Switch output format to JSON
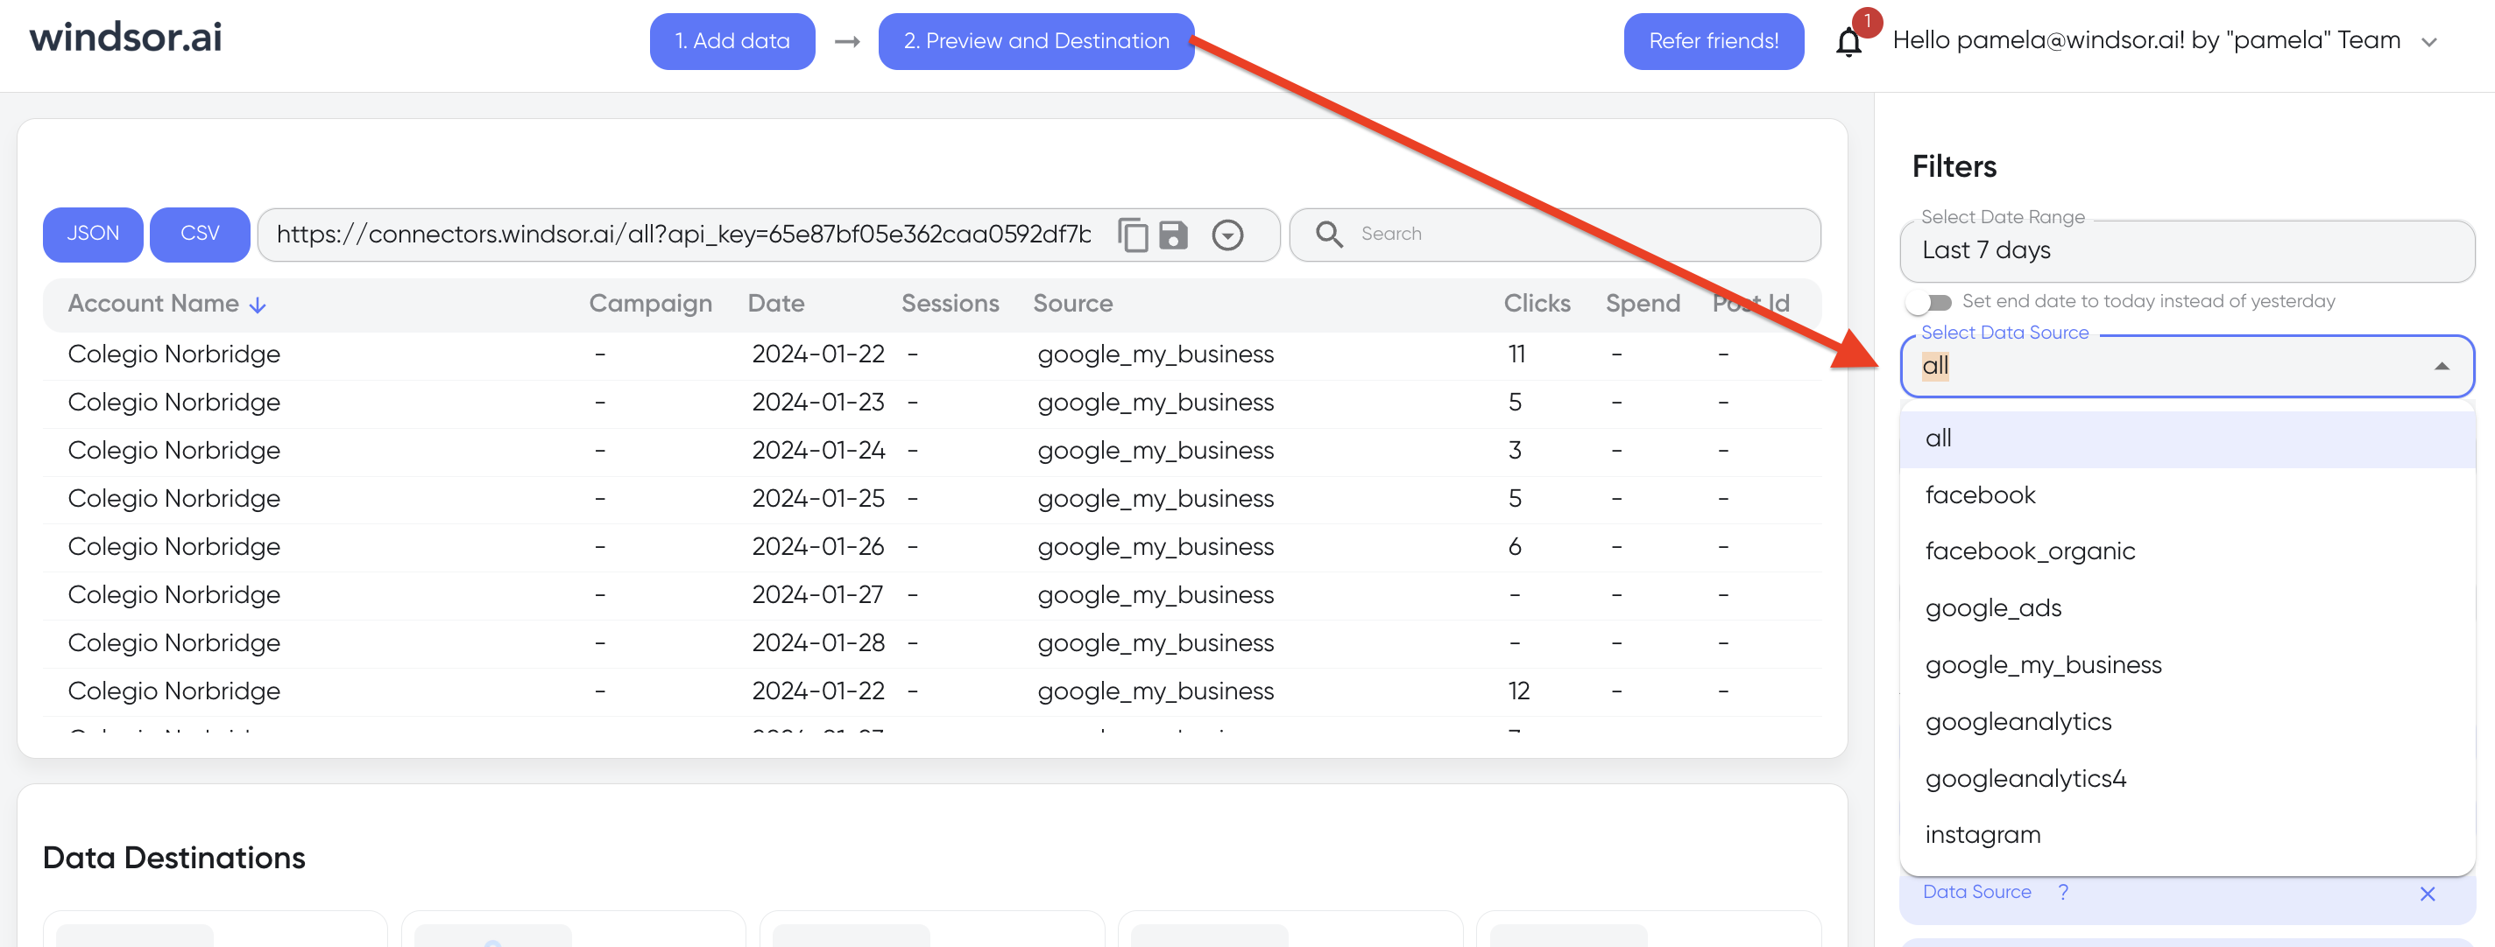 coord(93,234)
